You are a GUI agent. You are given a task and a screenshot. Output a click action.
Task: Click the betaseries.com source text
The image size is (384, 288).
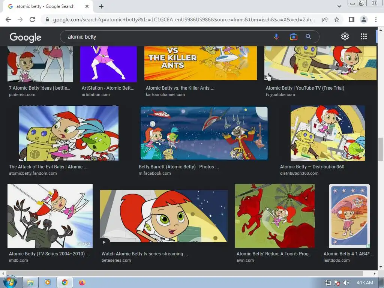[116, 260]
